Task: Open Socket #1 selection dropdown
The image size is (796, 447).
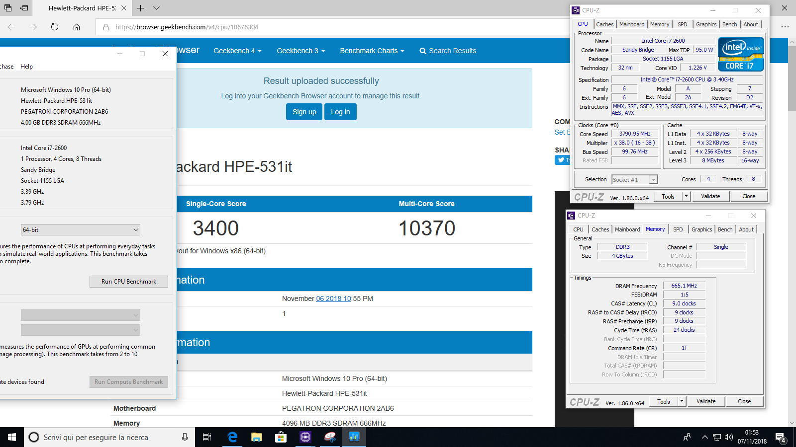Action: tap(634, 179)
